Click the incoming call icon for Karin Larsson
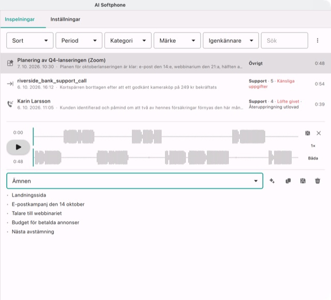The height and width of the screenshot is (300, 331). click(x=10, y=104)
